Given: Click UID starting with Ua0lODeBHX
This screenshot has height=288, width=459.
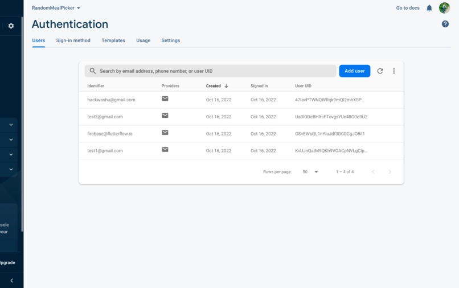Looking at the screenshot, I should click(x=331, y=117).
